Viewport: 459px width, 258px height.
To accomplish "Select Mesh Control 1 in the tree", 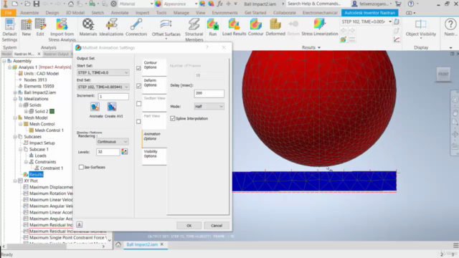I will point(49,130).
